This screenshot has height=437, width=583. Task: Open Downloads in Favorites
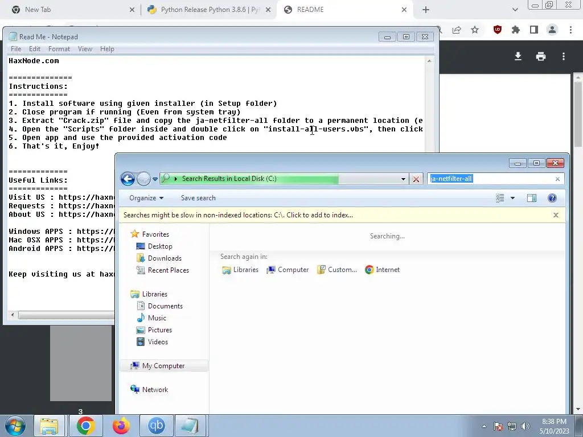point(165,258)
